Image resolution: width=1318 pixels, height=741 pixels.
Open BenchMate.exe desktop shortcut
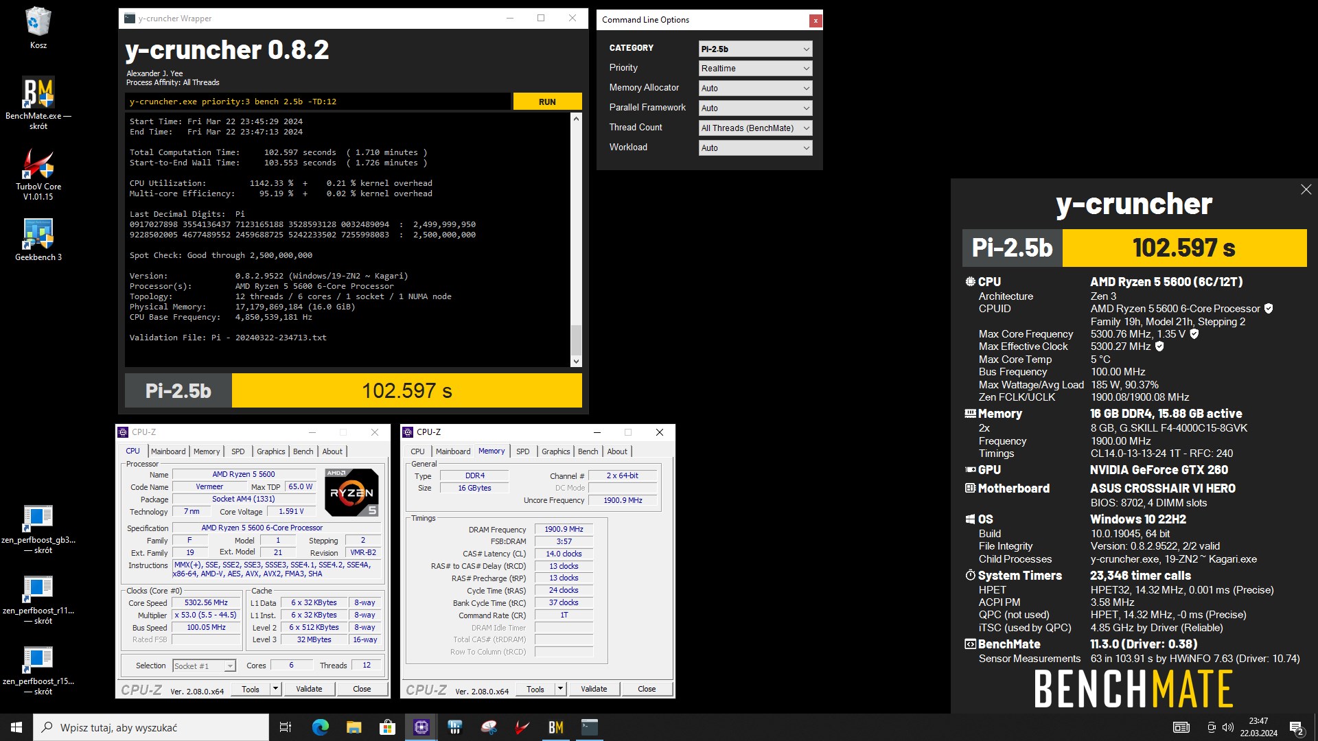[x=38, y=103]
